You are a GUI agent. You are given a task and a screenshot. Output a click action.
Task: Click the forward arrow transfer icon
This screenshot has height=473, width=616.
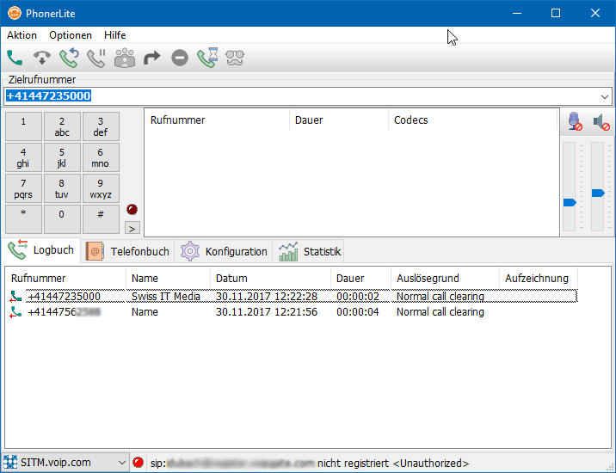pyautogui.click(x=152, y=58)
